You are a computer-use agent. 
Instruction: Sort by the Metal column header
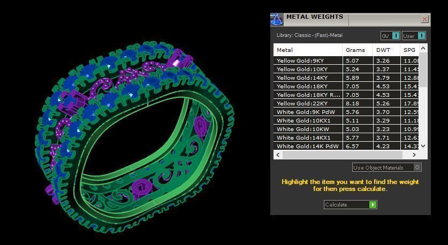pos(308,50)
